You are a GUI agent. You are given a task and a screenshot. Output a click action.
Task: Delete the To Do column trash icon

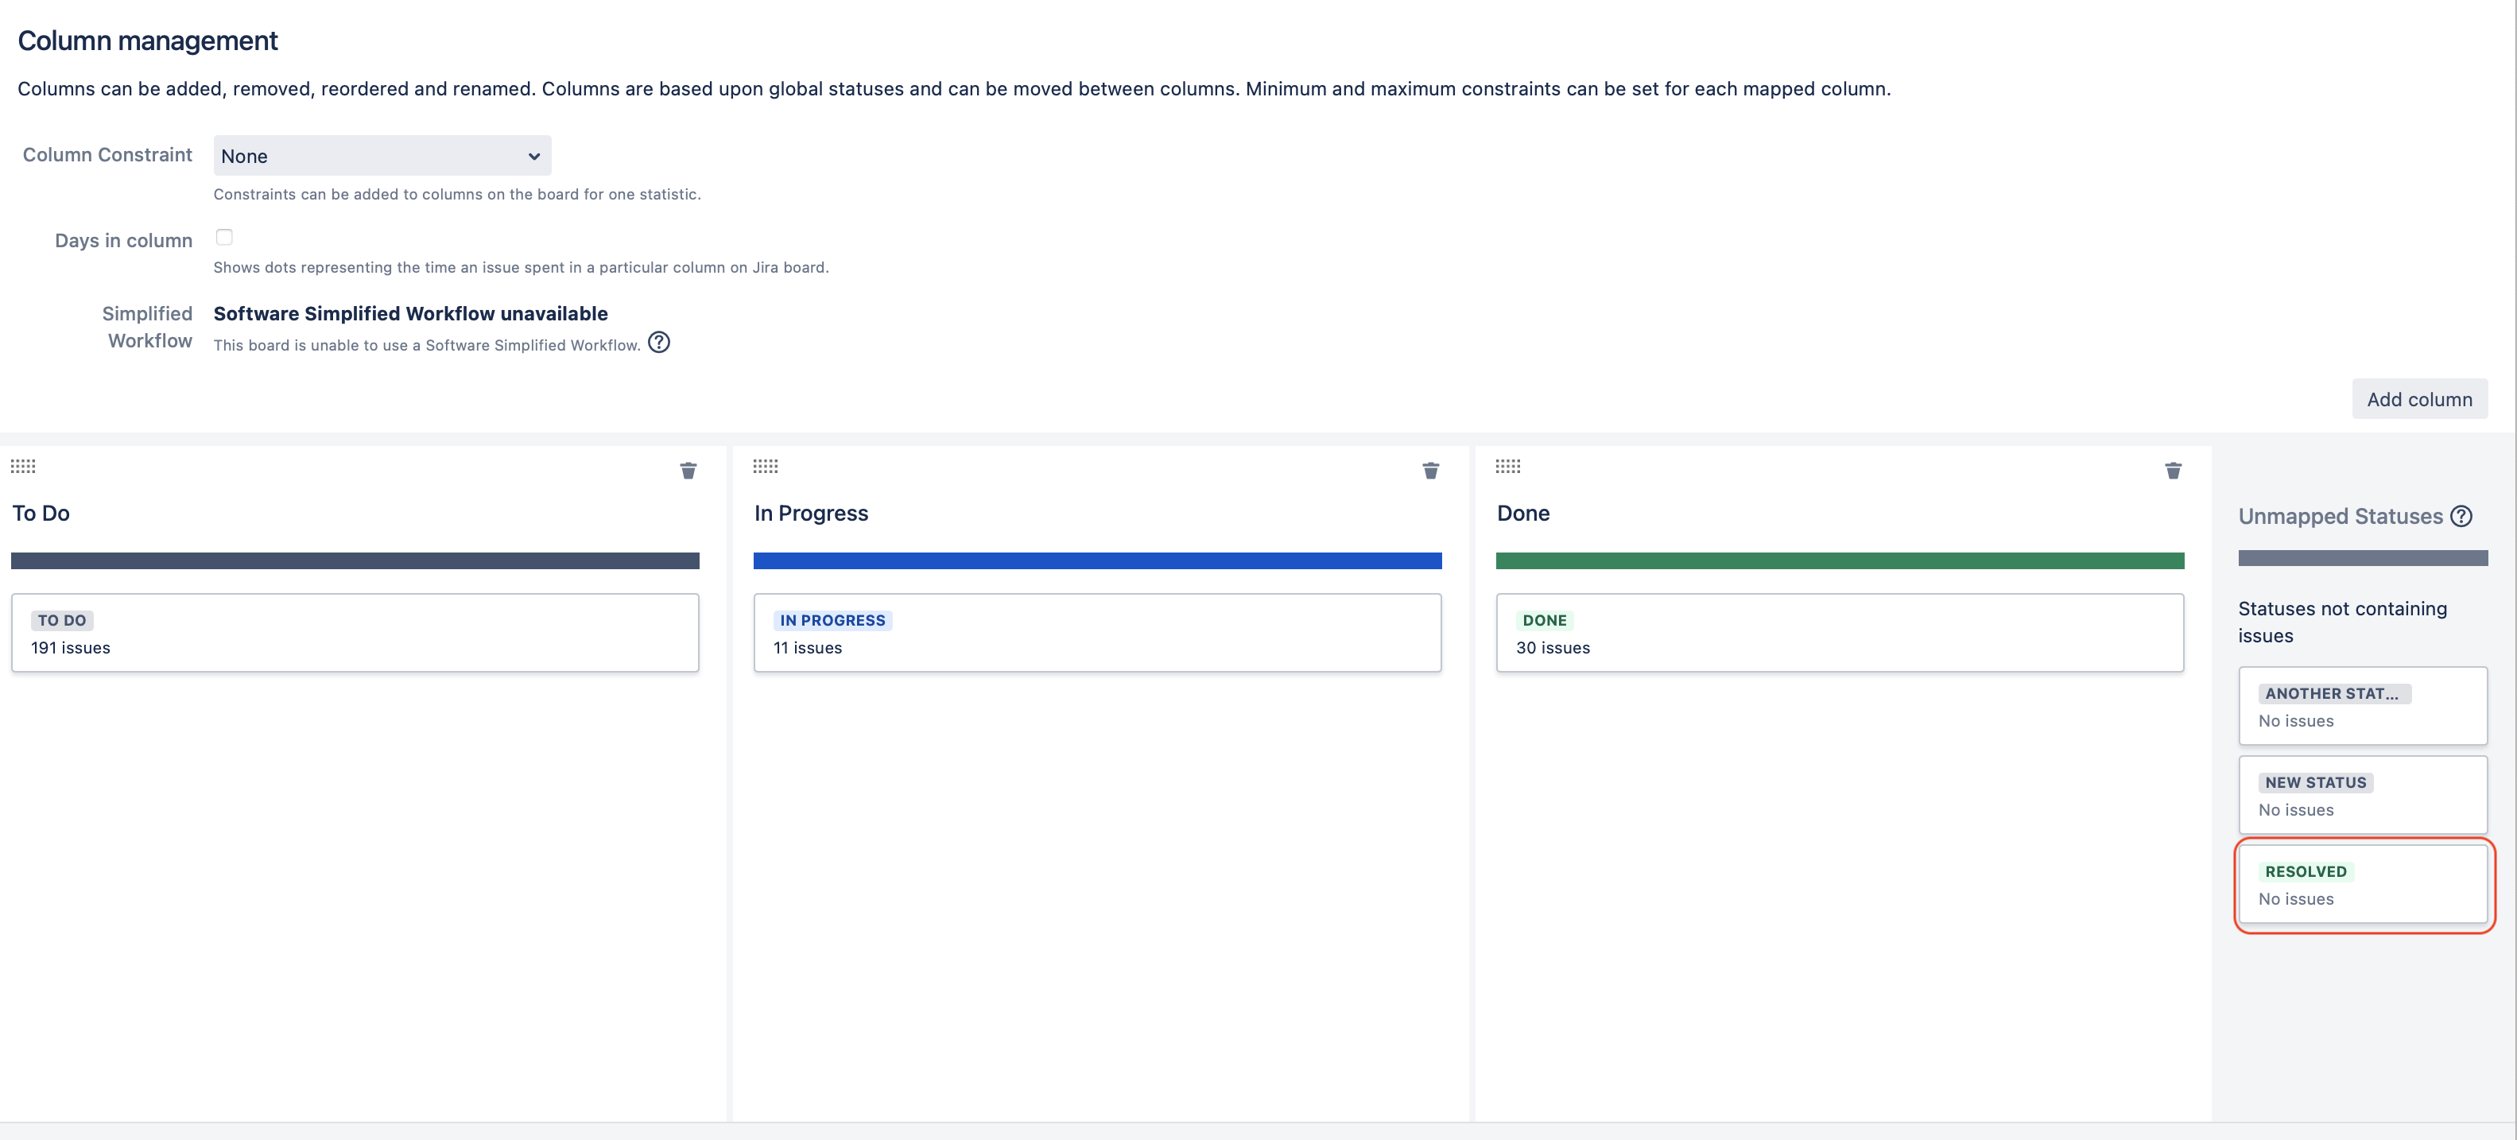pos(688,471)
